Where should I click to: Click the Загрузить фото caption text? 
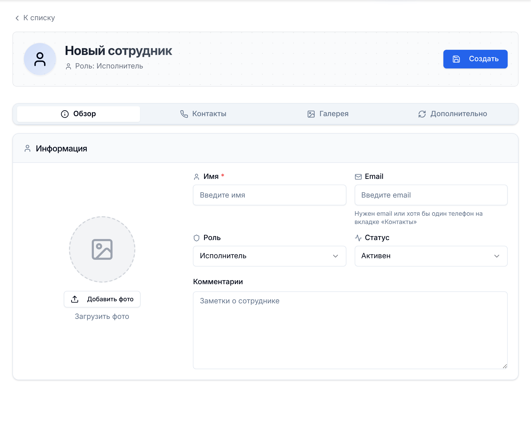[102, 317]
